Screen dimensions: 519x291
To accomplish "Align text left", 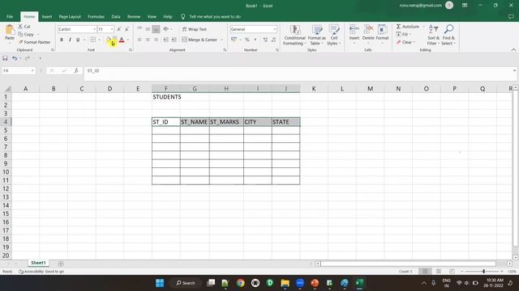I will [139, 40].
